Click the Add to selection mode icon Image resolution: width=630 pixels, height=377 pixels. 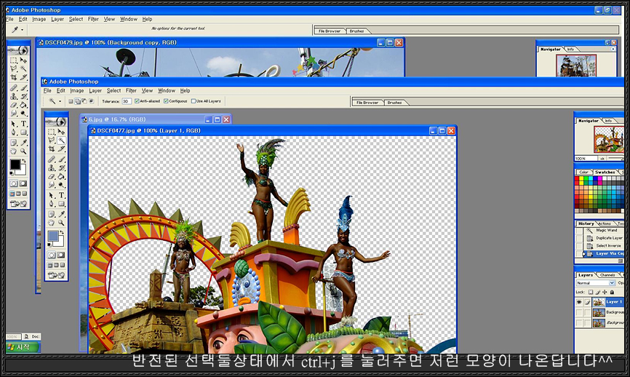(x=77, y=101)
